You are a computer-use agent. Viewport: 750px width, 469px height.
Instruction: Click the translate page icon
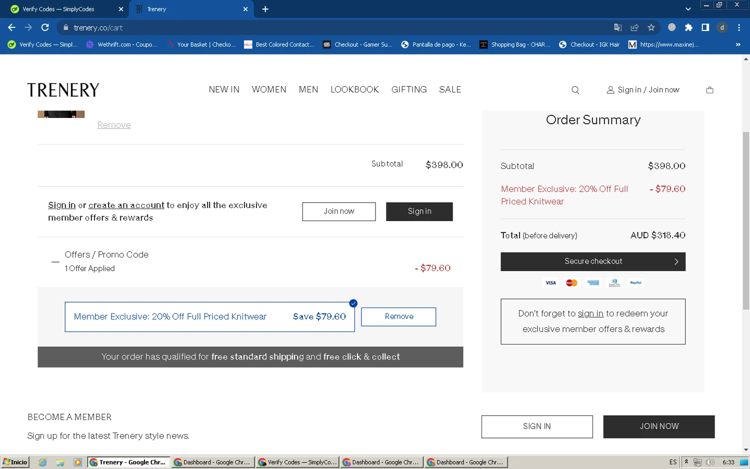pyautogui.click(x=618, y=27)
